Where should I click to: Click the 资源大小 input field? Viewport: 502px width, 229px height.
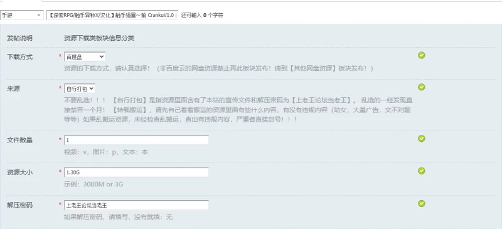136,173
